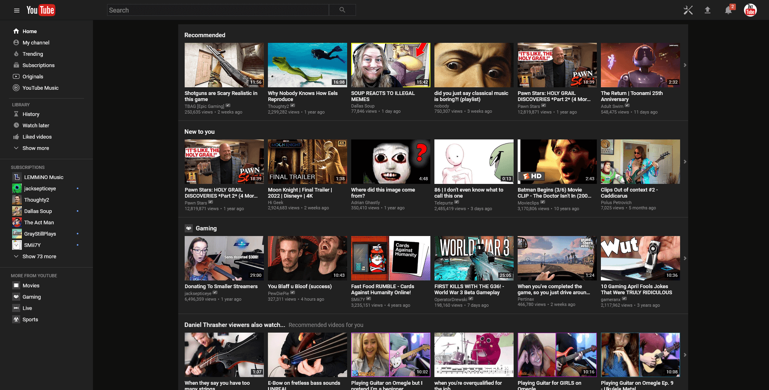Open Why Nobody Knows How Eels Reproduce
Viewport: 769px width, 390px height.
[x=303, y=96]
